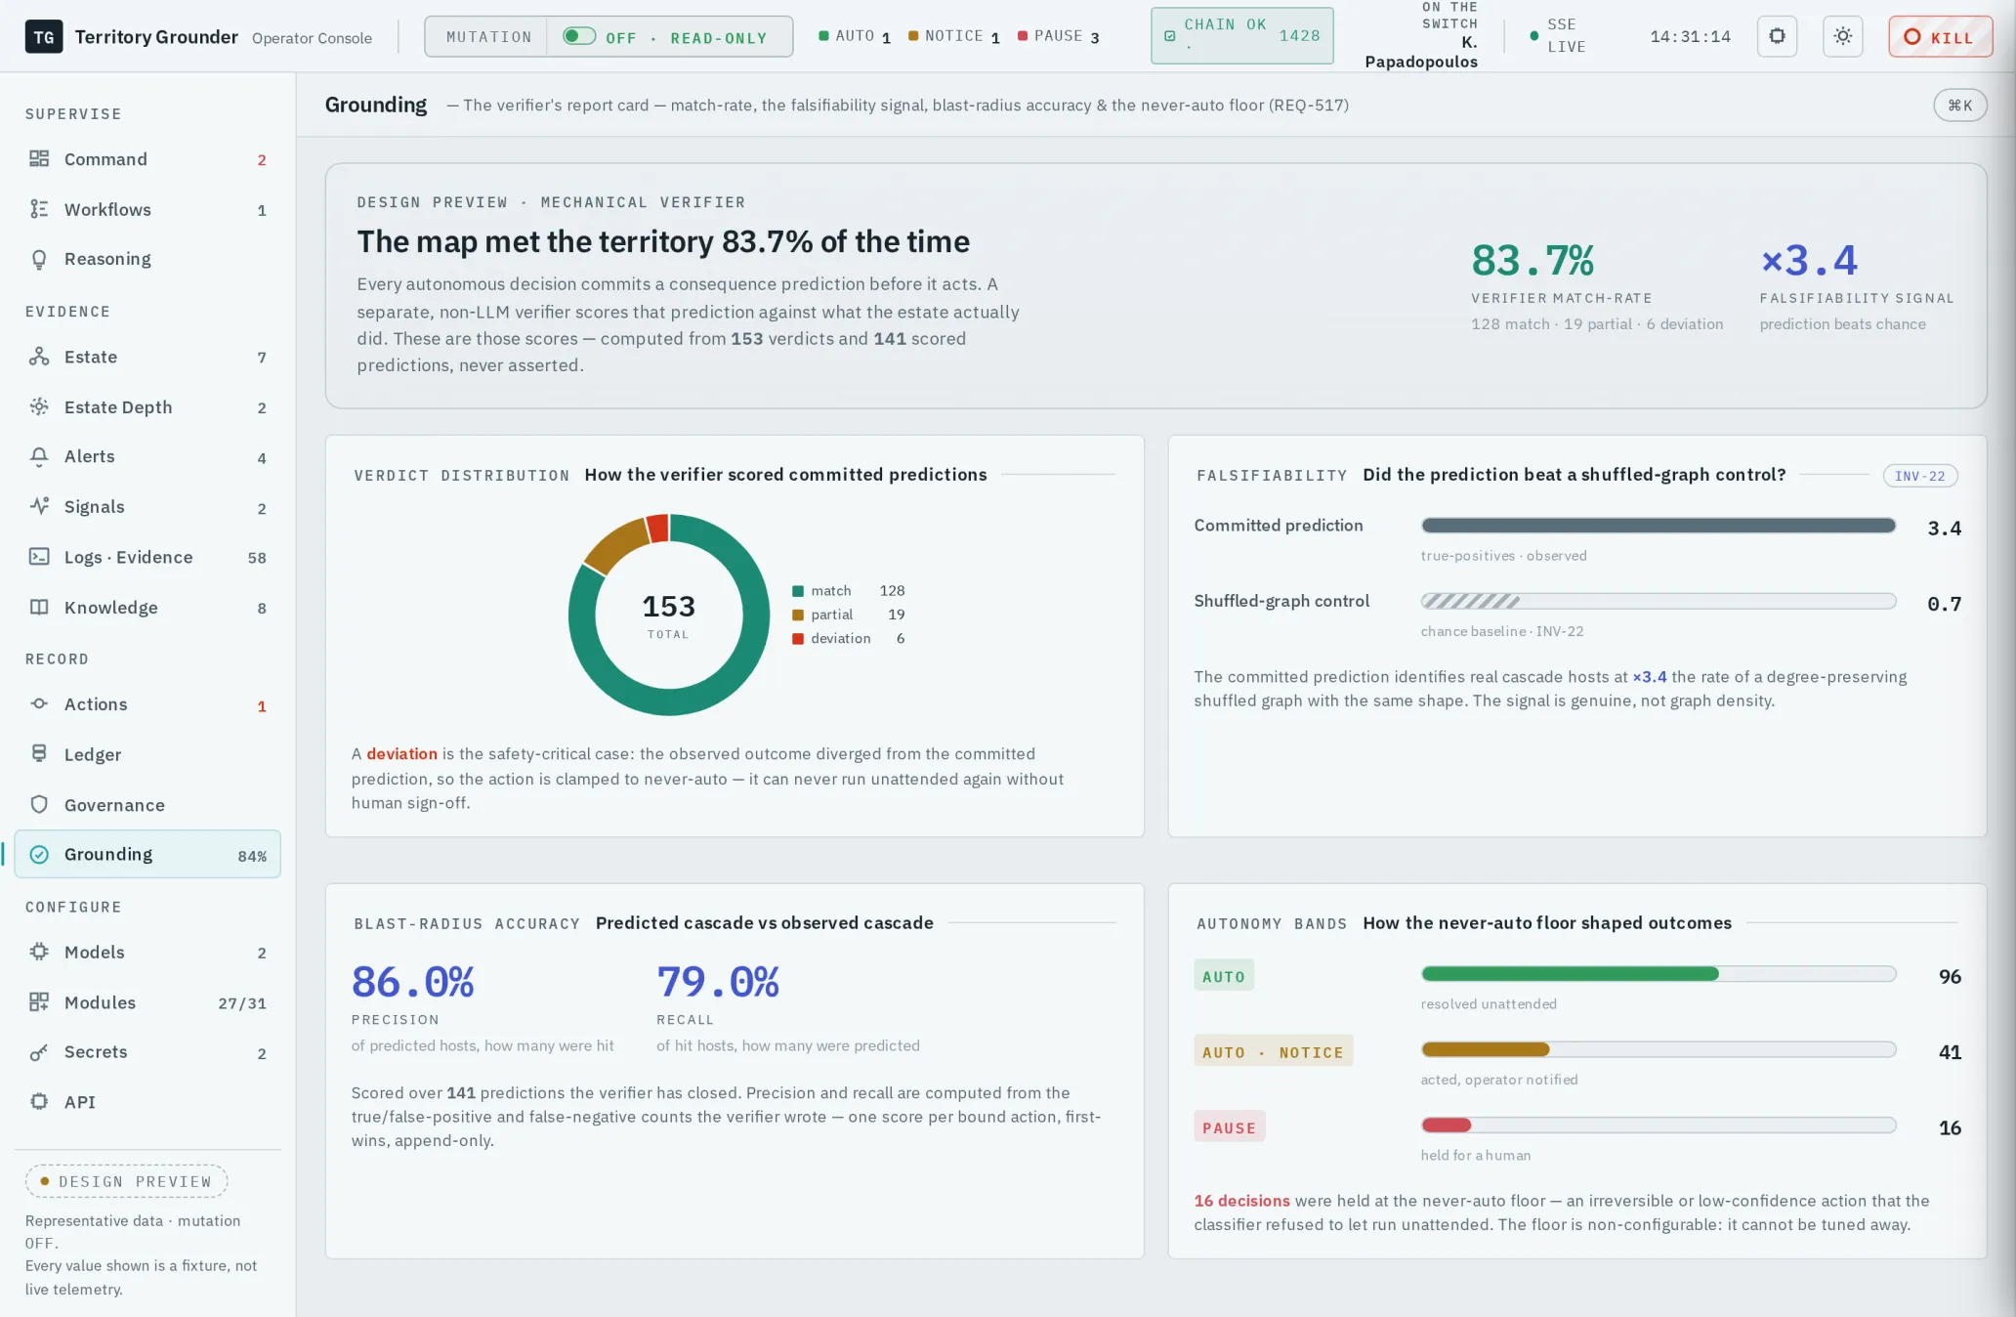Select the Signals pulse icon

pyautogui.click(x=39, y=506)
